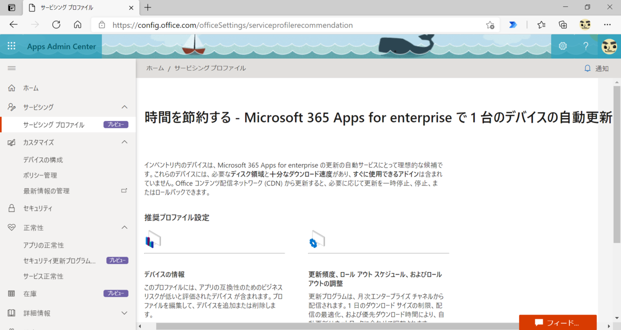Screen dimensions: 621x330
Task: Refresh the page with reload button
Action: click(56, 25)
